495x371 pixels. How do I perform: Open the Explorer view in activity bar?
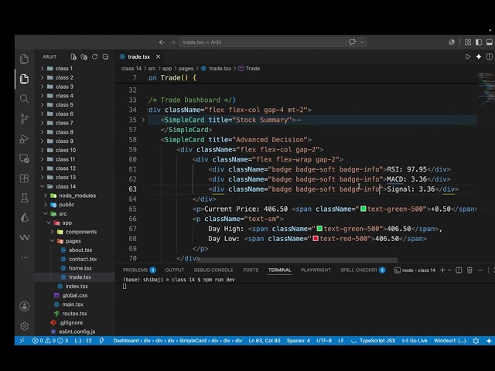[x=24, y=79]
